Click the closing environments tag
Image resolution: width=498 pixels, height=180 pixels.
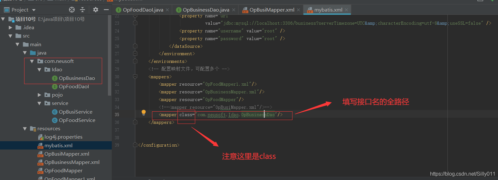[x=168, y=61]
